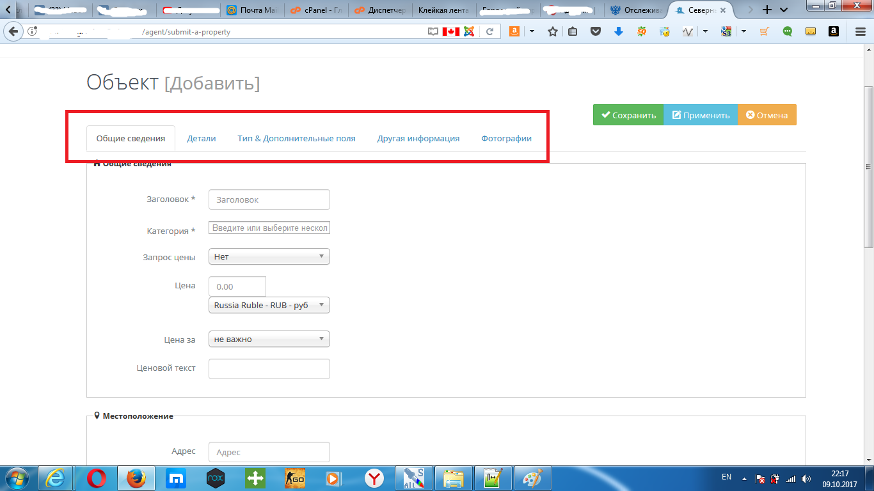
Task: Focus the Заголовок text field
Action: click(269, 199)
